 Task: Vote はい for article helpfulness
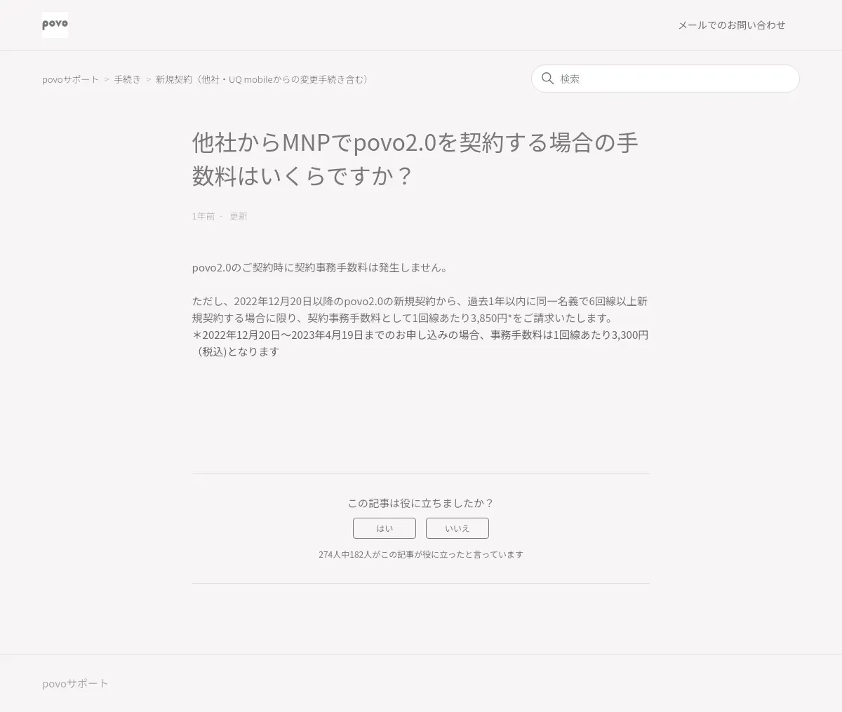click(385, 528)
